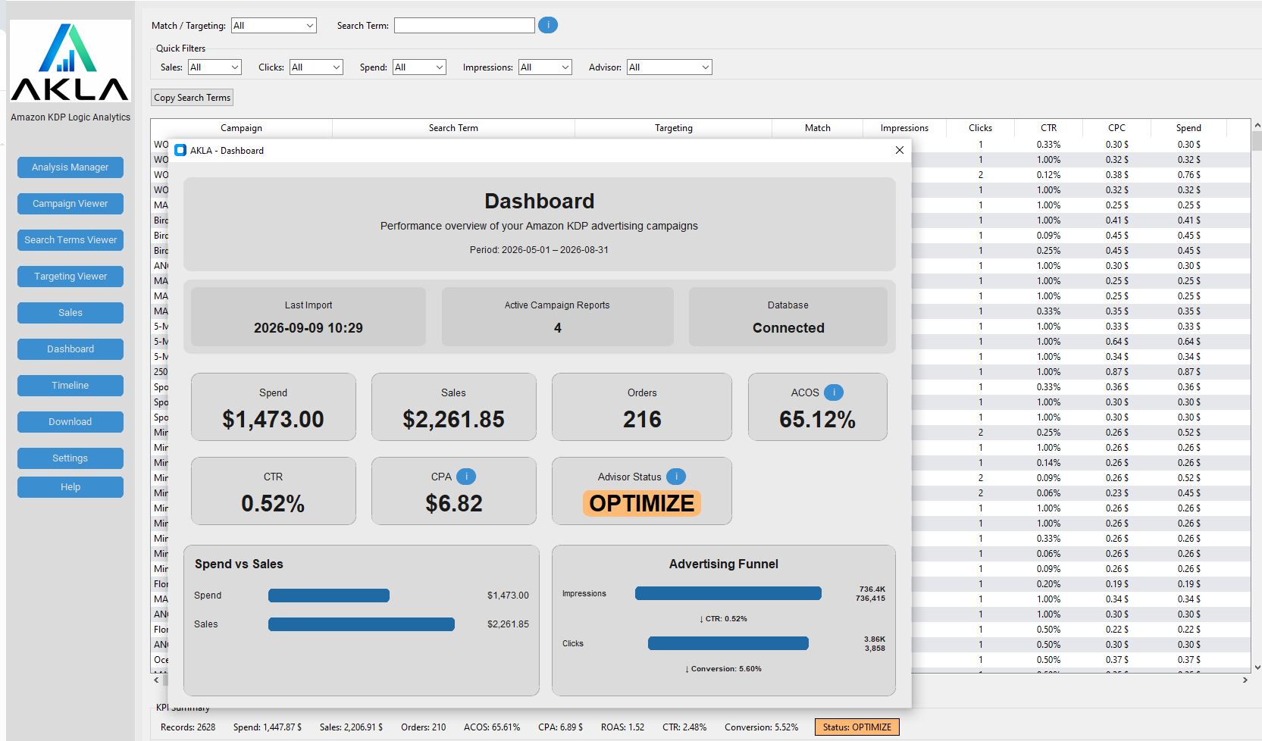The height and width of the screenshot is (741, 1262).
Task: Open Help from the sidebar
Action: [x=70, y=487]
